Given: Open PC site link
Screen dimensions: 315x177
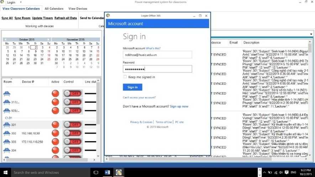Looking at the screenshot, I should coord(179,122).
